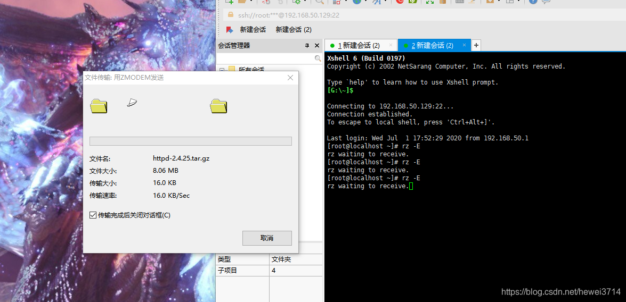Viewport: 626px width, 302px height.
Task: Click the file size value 8.06 MB
Action: [166, 171]
